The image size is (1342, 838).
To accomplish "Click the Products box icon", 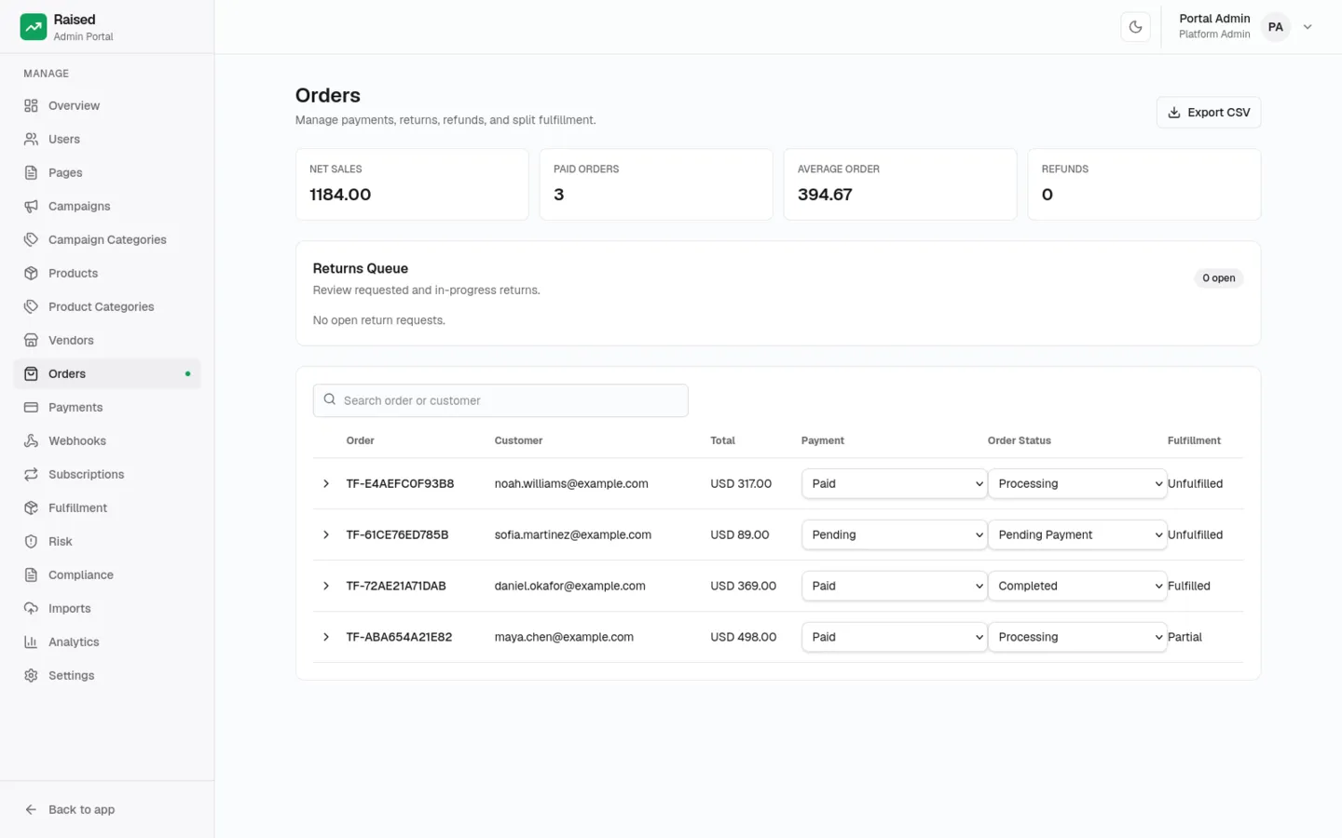I will pyautogui.click(x=31, y=273).
